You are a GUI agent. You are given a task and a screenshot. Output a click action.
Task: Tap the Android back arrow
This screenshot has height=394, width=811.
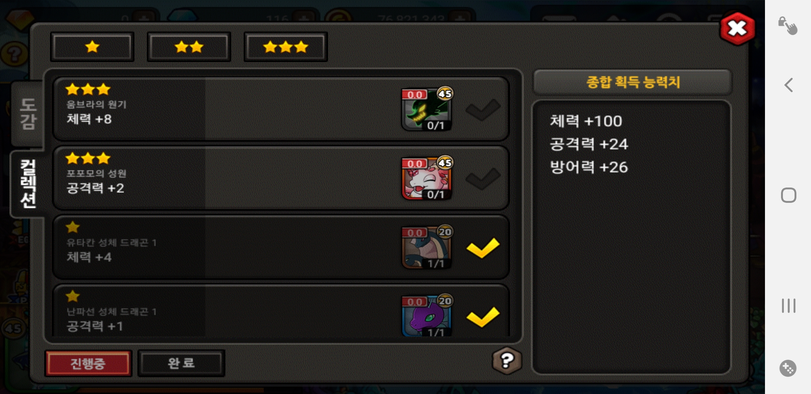[788, 85]
